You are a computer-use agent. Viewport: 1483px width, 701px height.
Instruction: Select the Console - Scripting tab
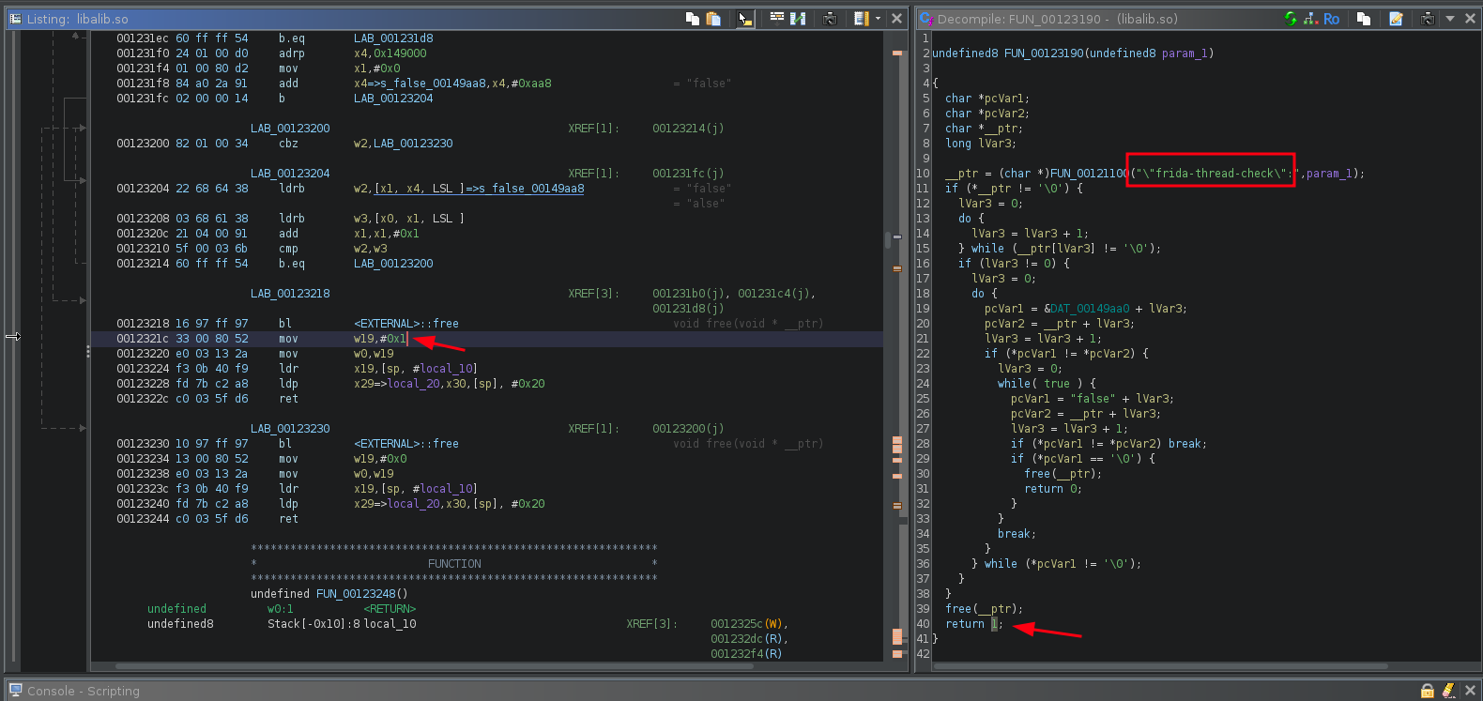tap(83, 691)
